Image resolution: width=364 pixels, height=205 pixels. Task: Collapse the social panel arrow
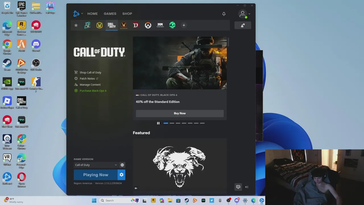coord(247,187)
